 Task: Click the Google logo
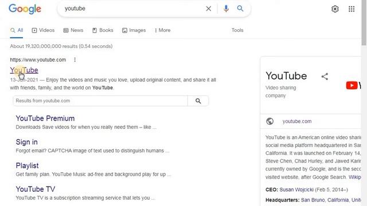point(25,9)
